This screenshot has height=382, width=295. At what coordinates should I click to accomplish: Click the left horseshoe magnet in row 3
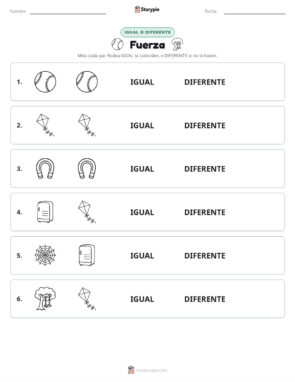(45, 169)
